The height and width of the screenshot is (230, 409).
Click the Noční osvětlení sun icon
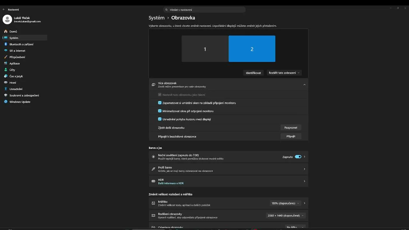153,157
